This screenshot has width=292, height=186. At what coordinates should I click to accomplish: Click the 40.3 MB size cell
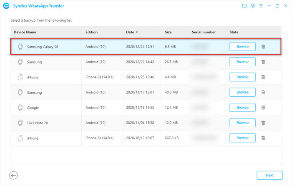[x=171, y=92]
